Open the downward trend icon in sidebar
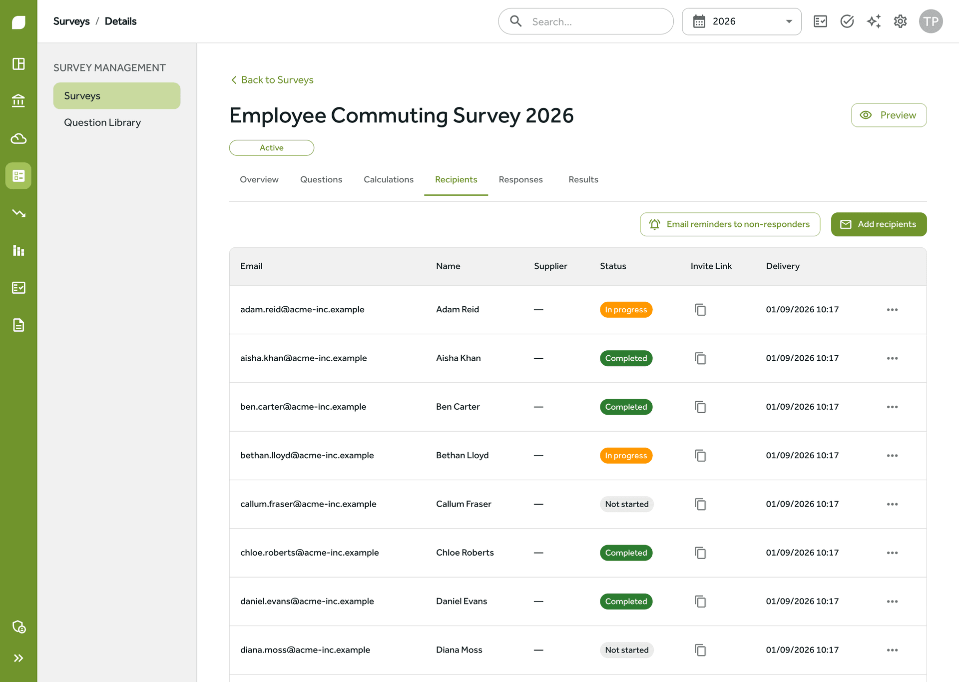The image size is (959, 682). (x=18, y=213)
